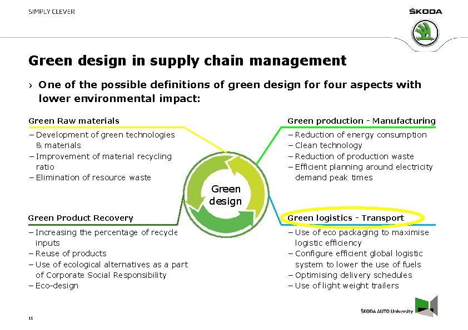468x330 pixels.
Task: Click the 'Clean technology' bullet
Action: click(325, 145)
